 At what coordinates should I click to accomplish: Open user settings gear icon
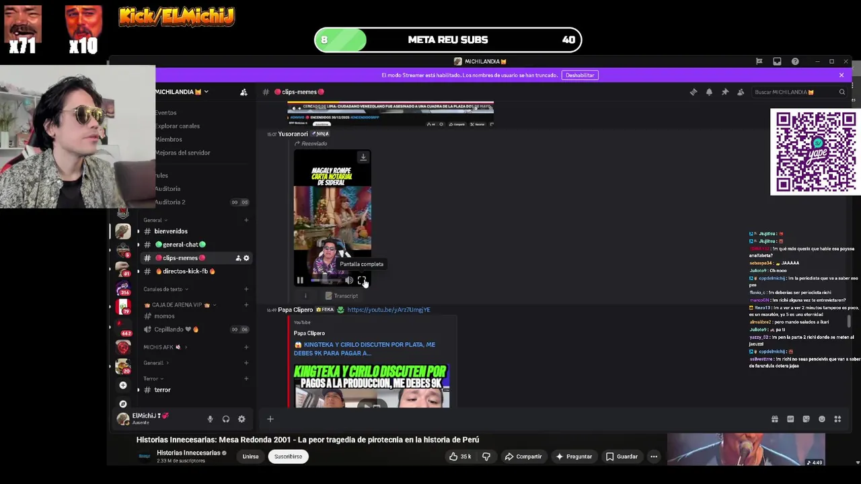tap(241, 419)
